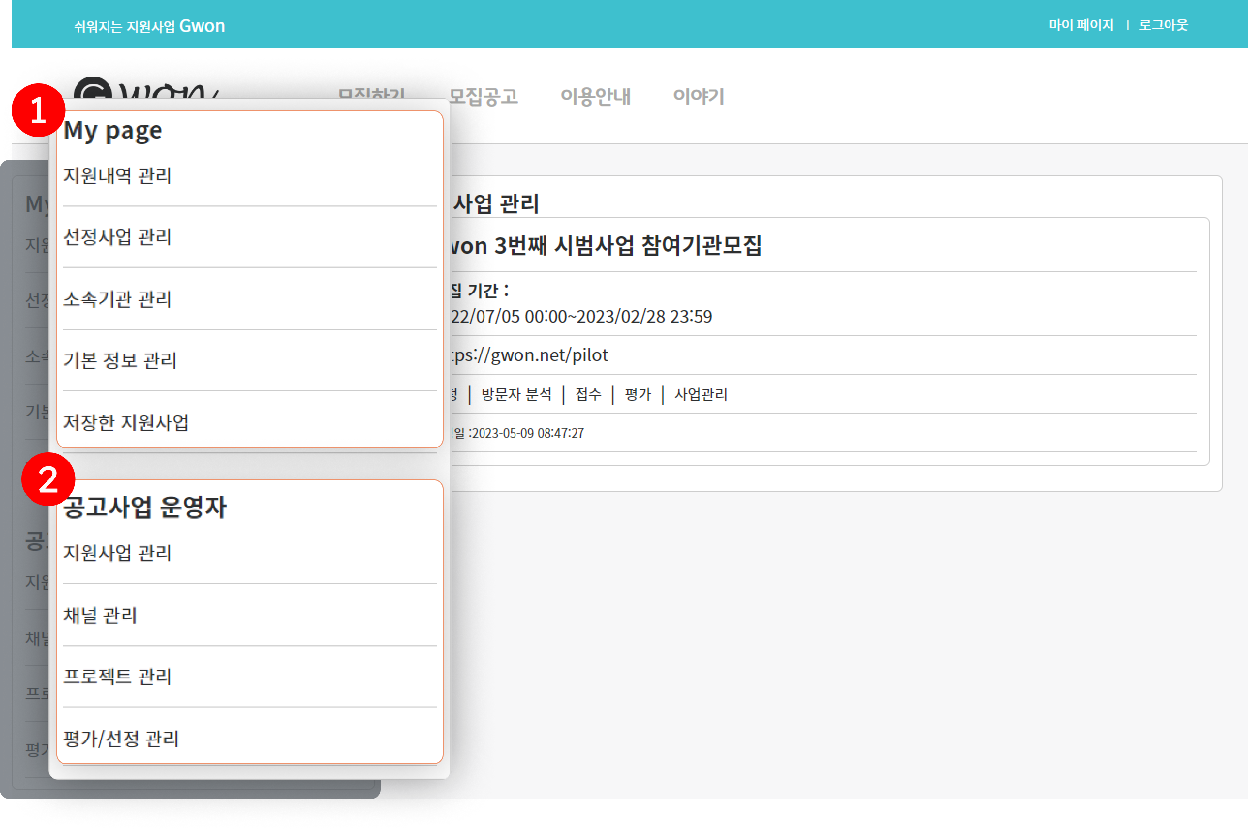Select 지원사업 관리 under 공고사업 운영자

(x=117, y=553)
